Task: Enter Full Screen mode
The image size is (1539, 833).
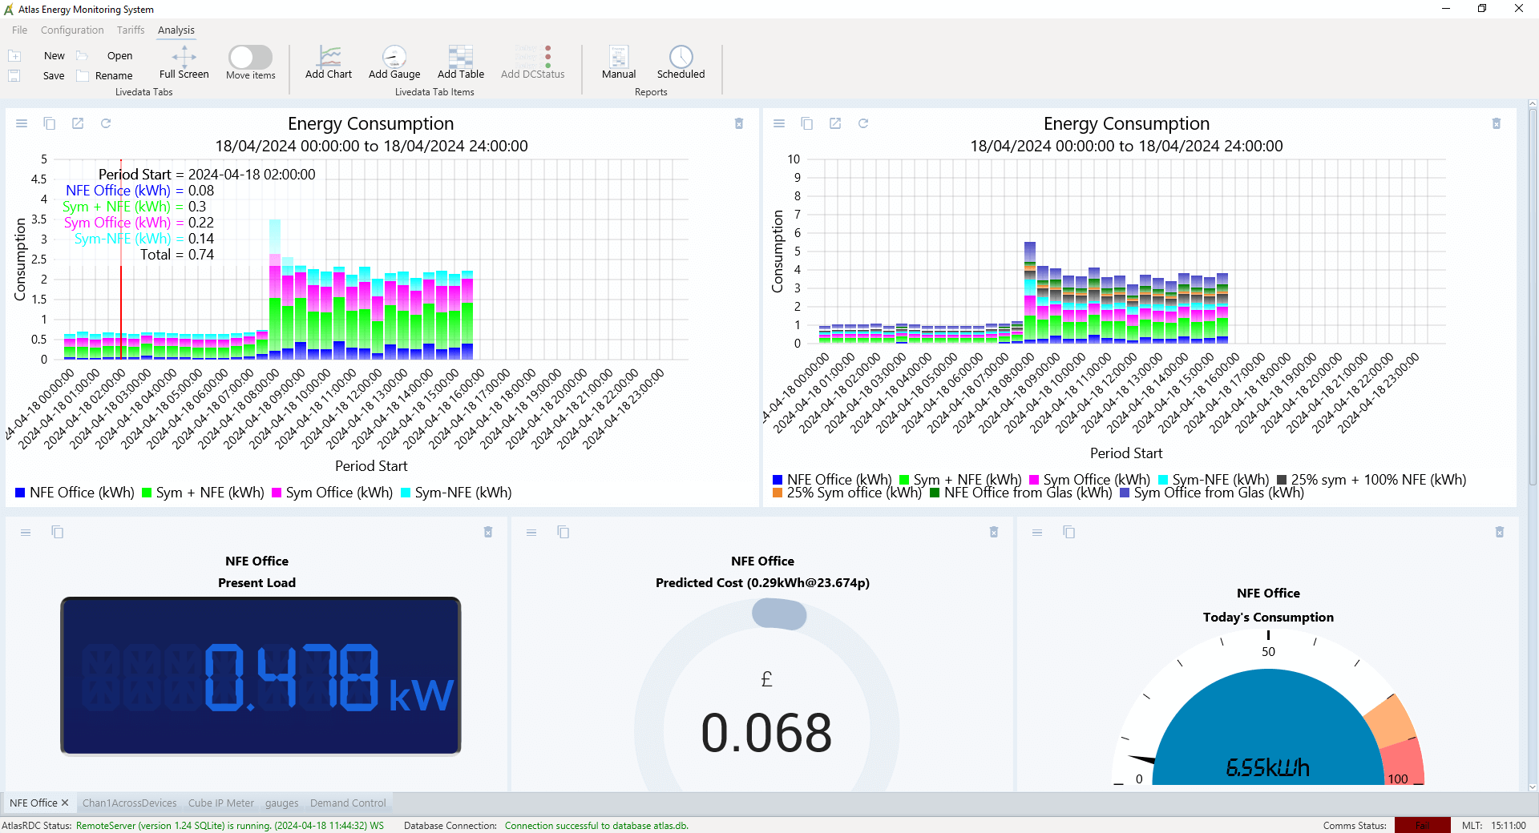Action: tap(184, 57)
